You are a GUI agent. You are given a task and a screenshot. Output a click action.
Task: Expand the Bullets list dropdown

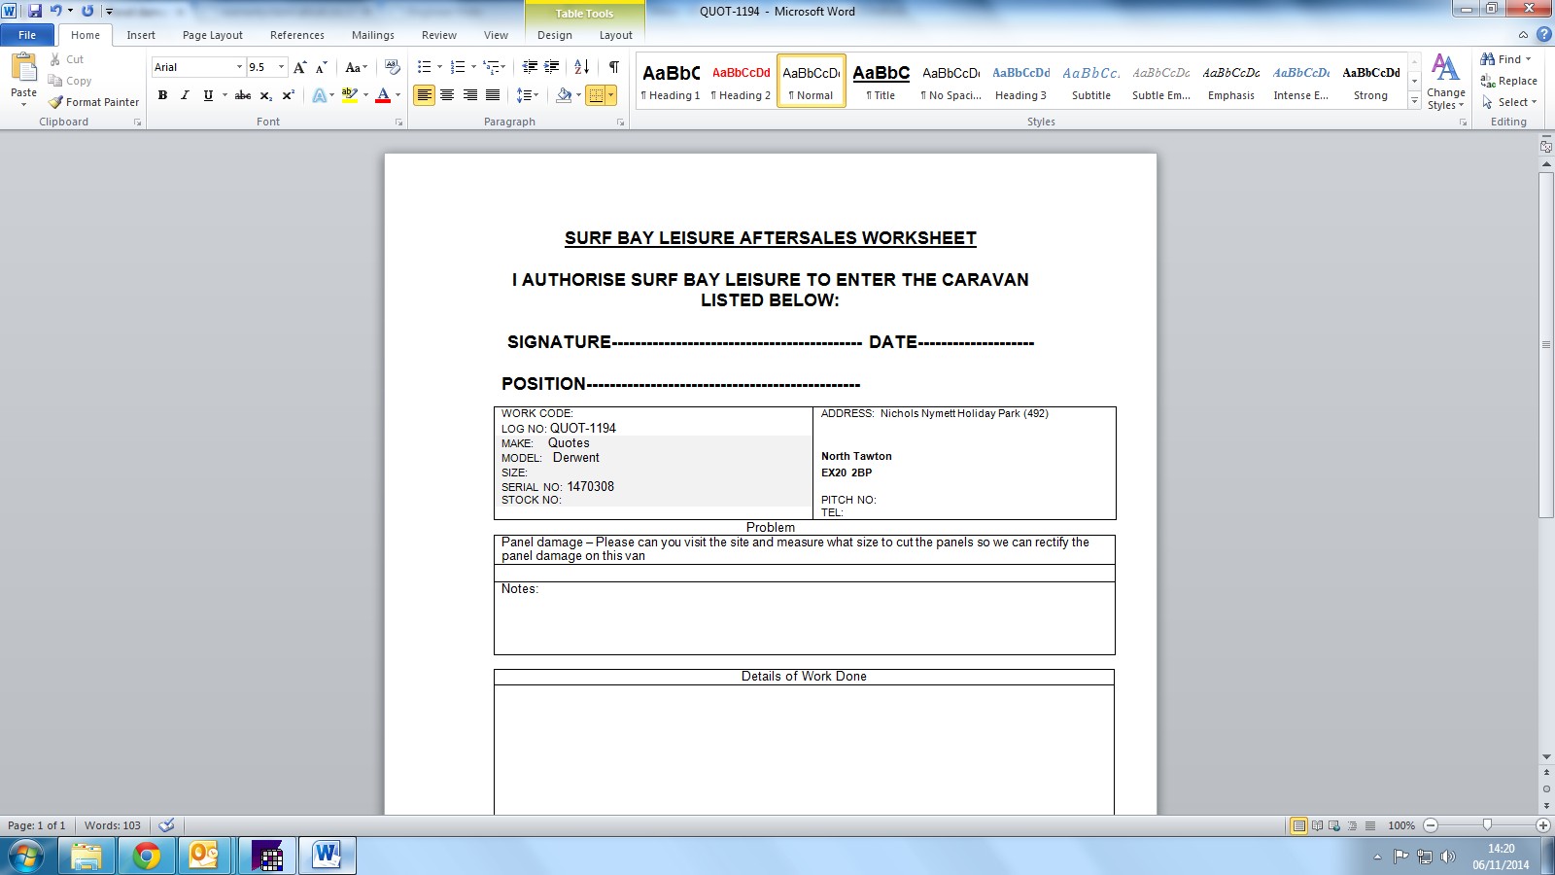pyautogui.click(x=439, y=67)
